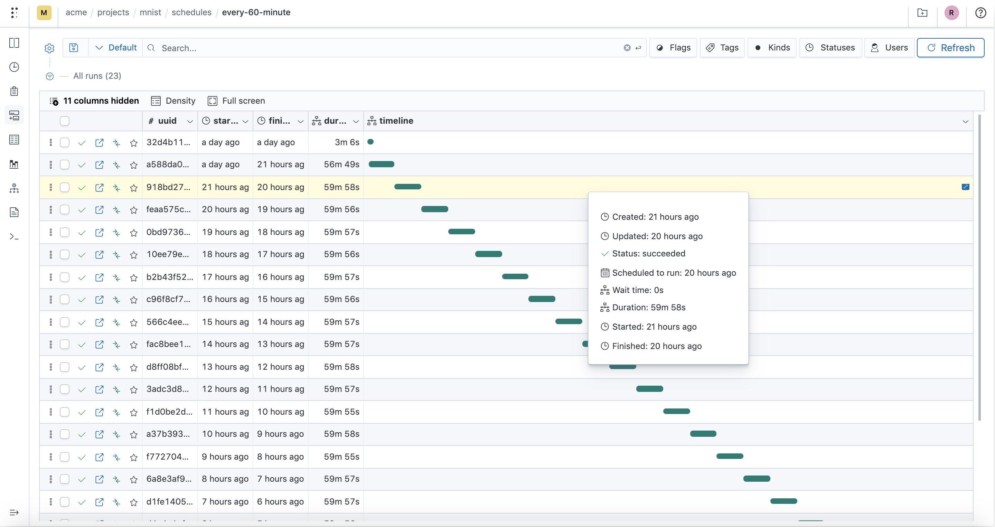Open the Default preset dropdown
The width and height of the screenshot is (995, 527).
(x=115, y=47)
